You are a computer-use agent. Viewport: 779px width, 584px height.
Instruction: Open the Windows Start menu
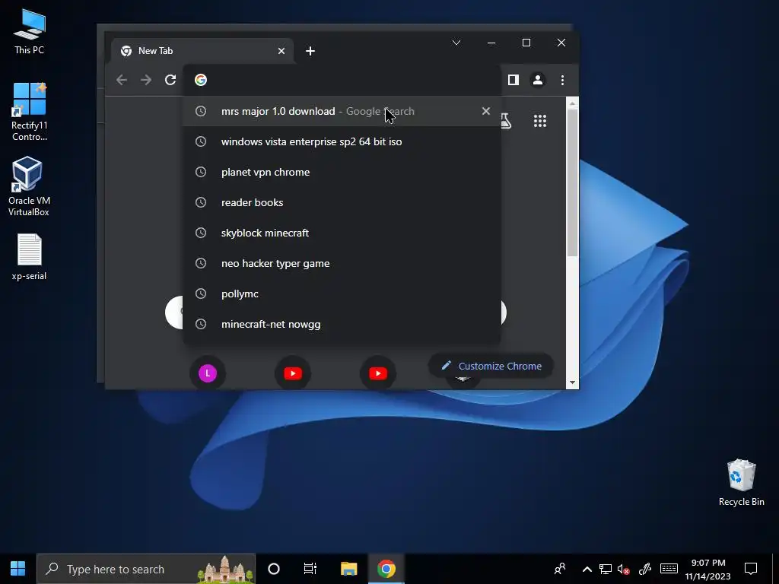(x=18, y=569)
